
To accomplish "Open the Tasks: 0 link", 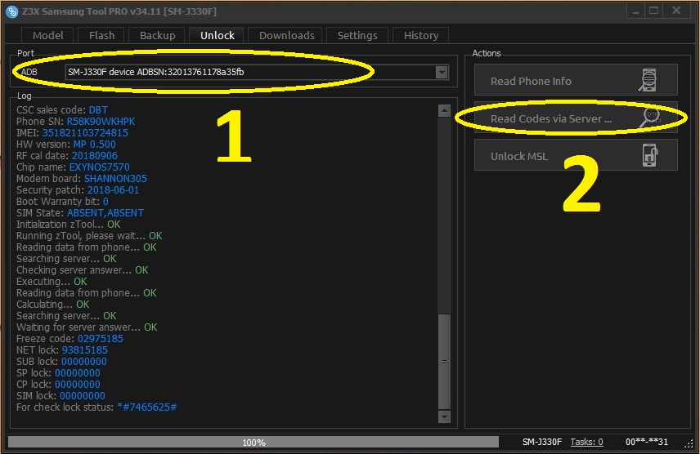I will [x=586, y=442].
